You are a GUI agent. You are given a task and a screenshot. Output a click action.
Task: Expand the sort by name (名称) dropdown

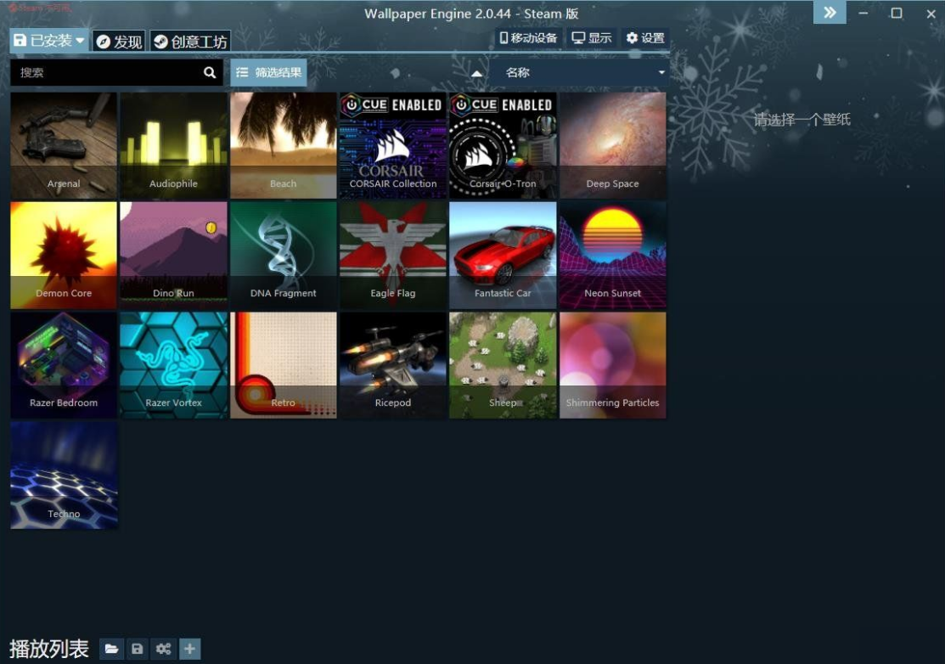pyautogui.click(x=579, y=72)
